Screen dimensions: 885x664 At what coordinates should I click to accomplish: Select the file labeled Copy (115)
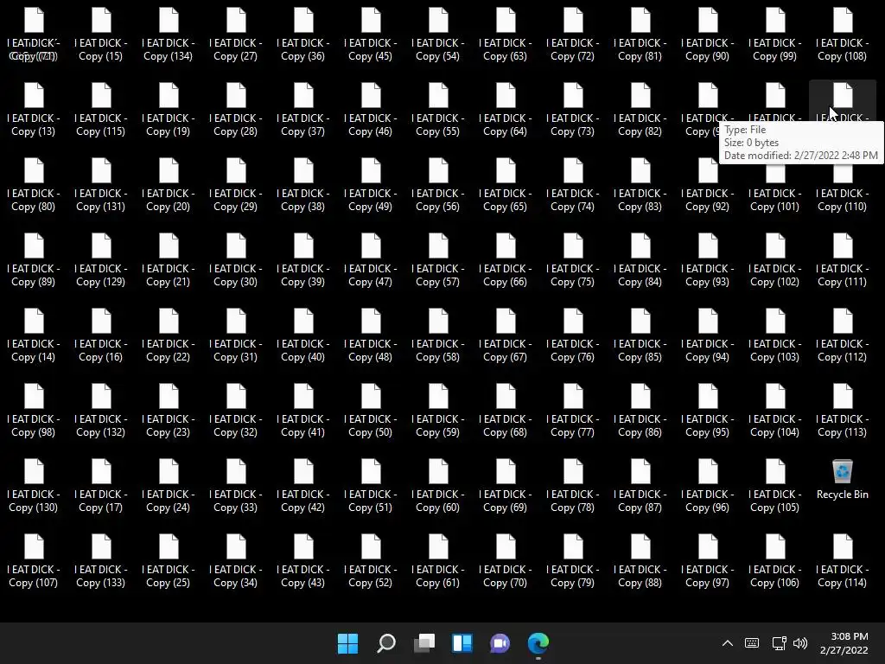click(x=101, y=109)
